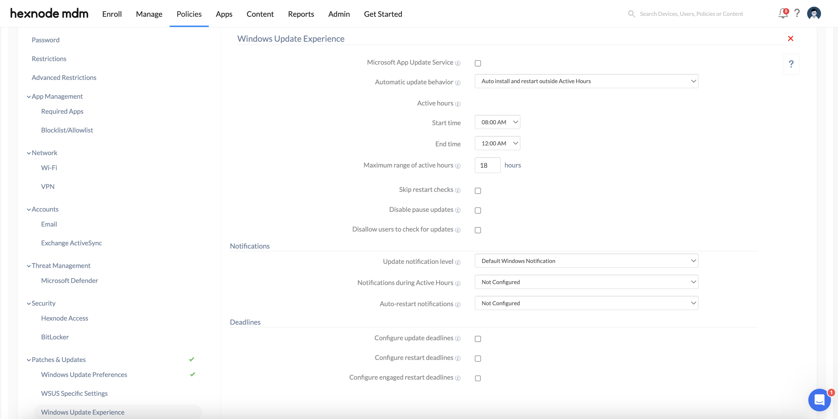
Task: Go to the Enroll tab
Action: pyautogui.click(x=112, y=14)
